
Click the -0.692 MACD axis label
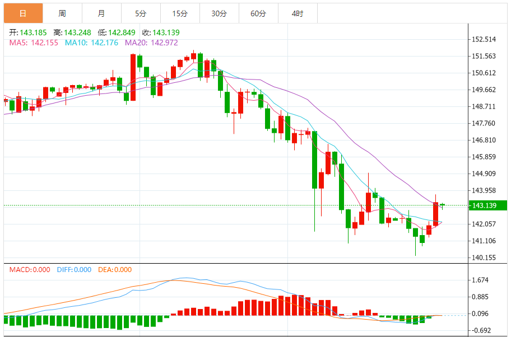point(481,330)
